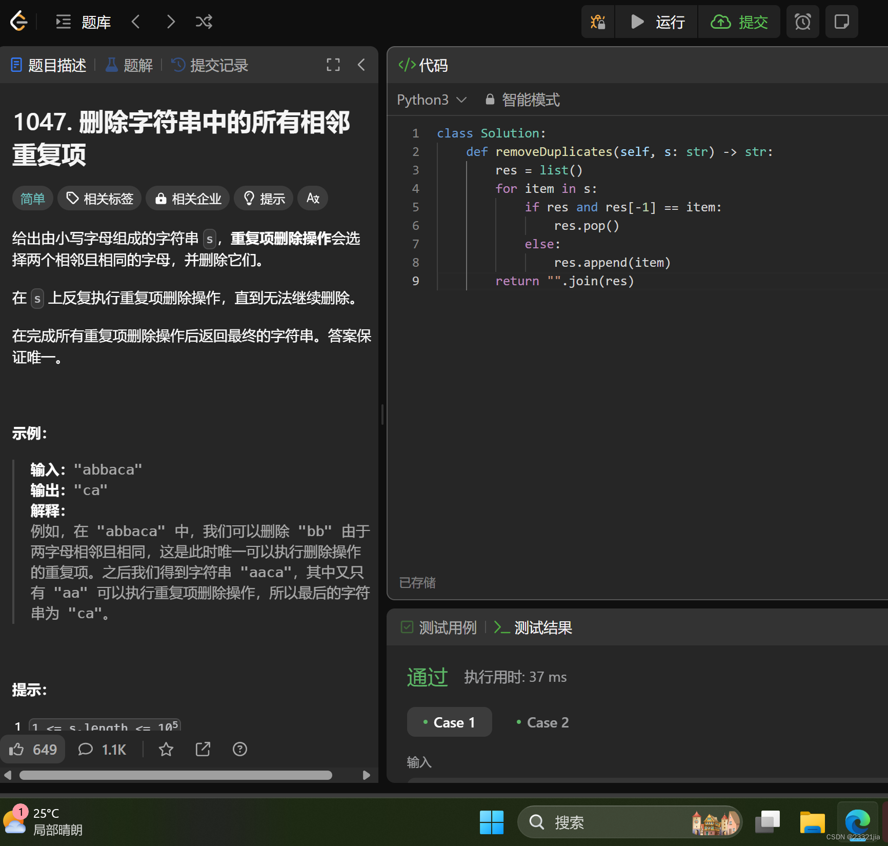
Task: Submit the solution with 提交
Action: click(x=739, y=22)
